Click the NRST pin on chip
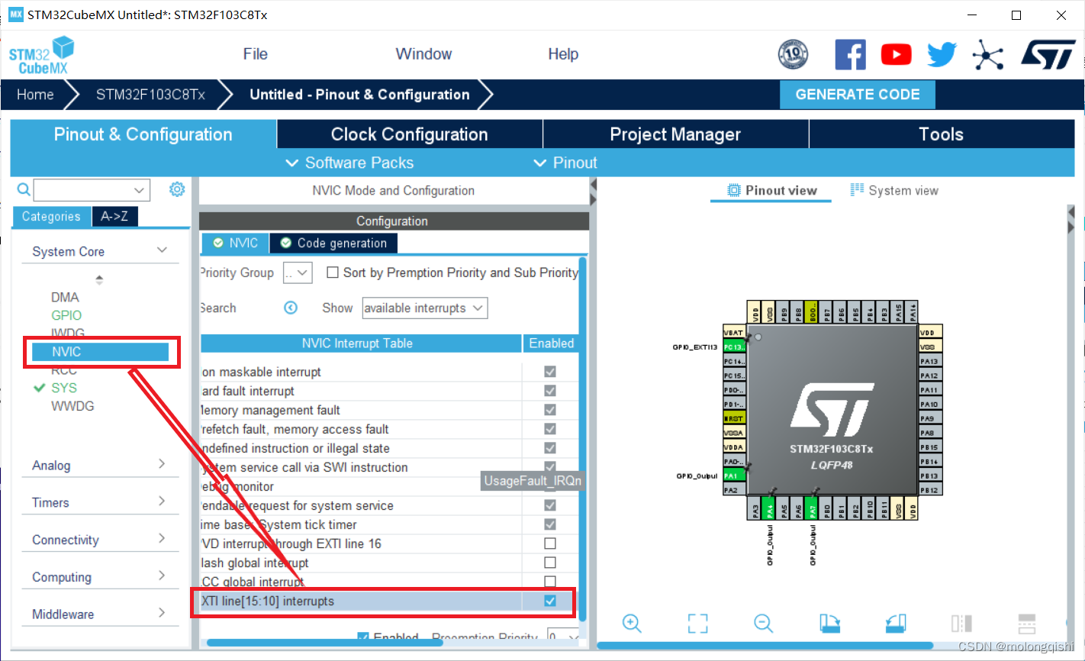The image size is (1085, 661). (734, 418)
